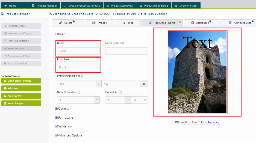This screenshot has width=256, height=143.
Task: Click the card icon beside E-commerce & Data
Action: coord(5,56)
